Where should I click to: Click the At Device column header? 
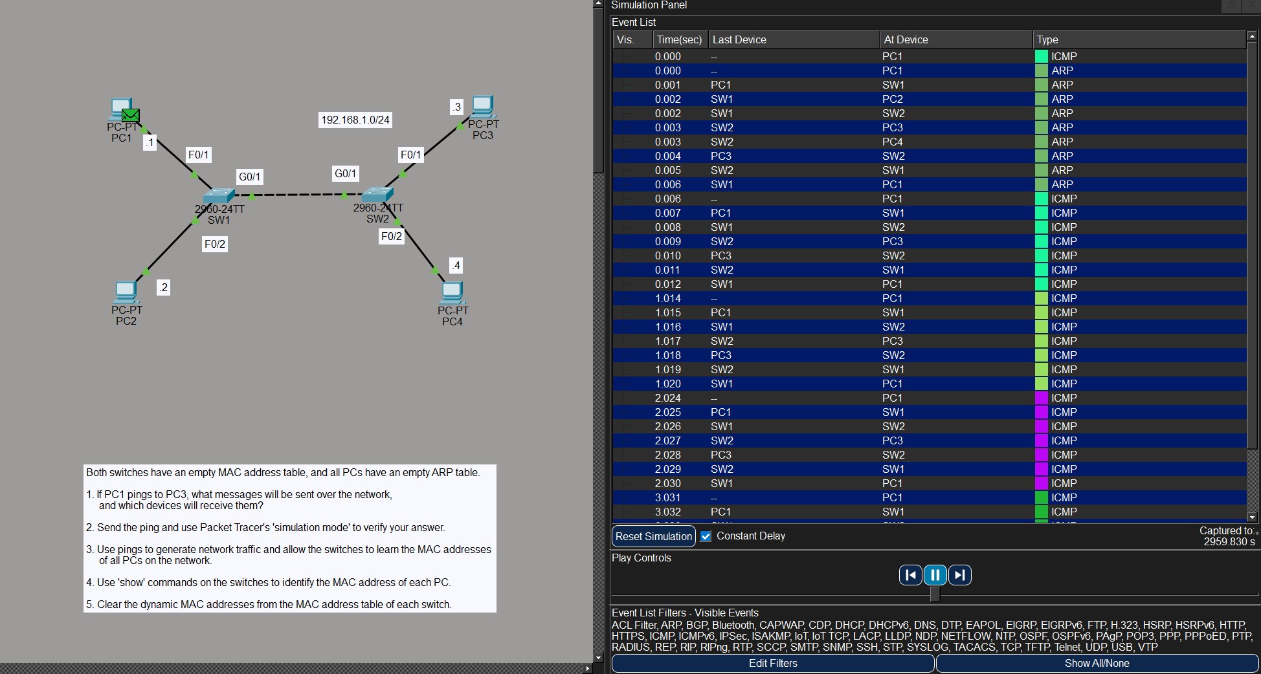tap(955, 39)
